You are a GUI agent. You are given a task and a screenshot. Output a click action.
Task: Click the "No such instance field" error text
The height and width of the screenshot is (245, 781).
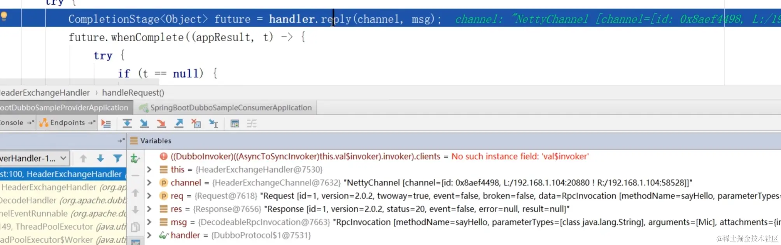point(520,156)
